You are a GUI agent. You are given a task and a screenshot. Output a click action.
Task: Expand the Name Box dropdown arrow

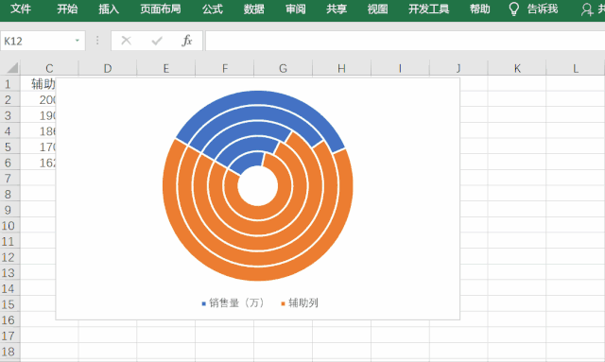pyautogui.click(x=78, y=41)
